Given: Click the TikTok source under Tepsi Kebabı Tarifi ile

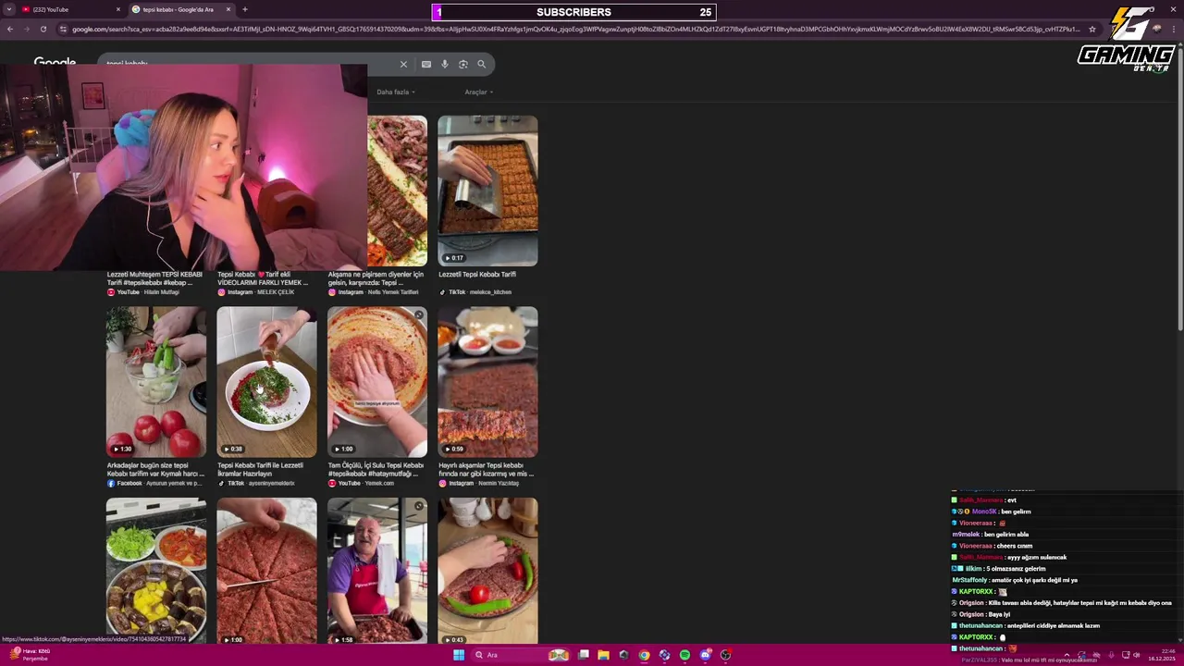Looking at the screenshot, I should (256, 483).
